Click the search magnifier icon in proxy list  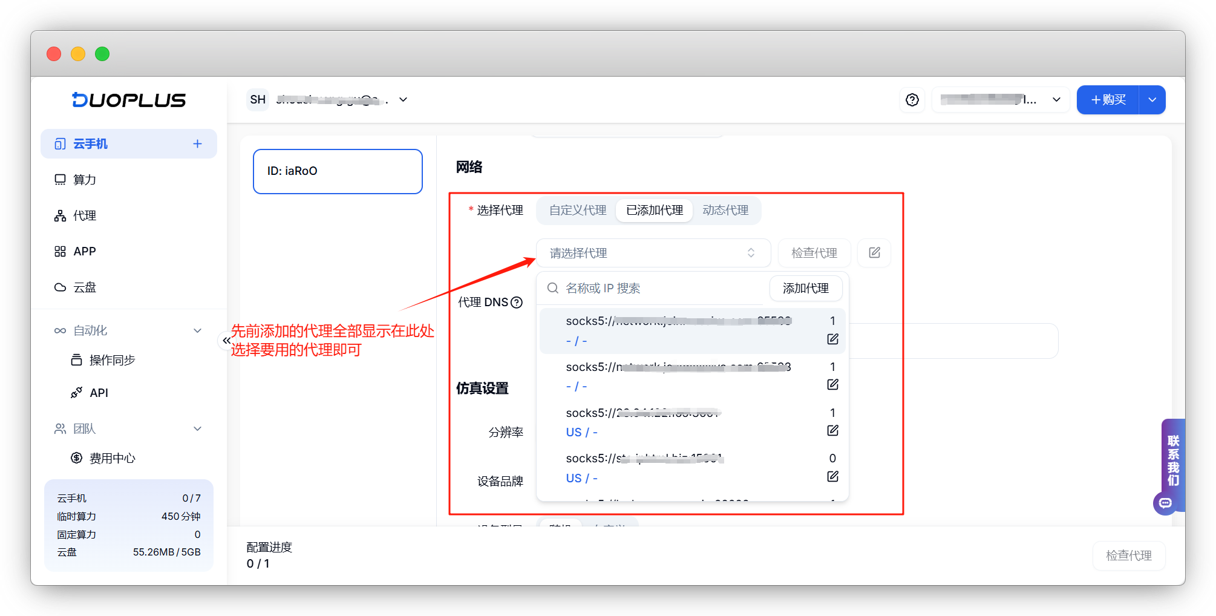point(552,288)
